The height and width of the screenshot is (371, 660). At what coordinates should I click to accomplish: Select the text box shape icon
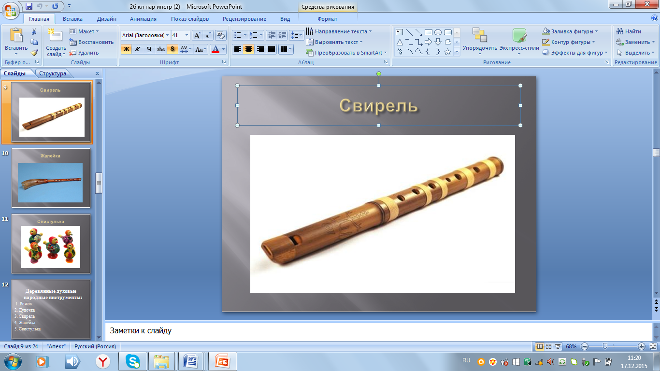(x=400, y=32)
